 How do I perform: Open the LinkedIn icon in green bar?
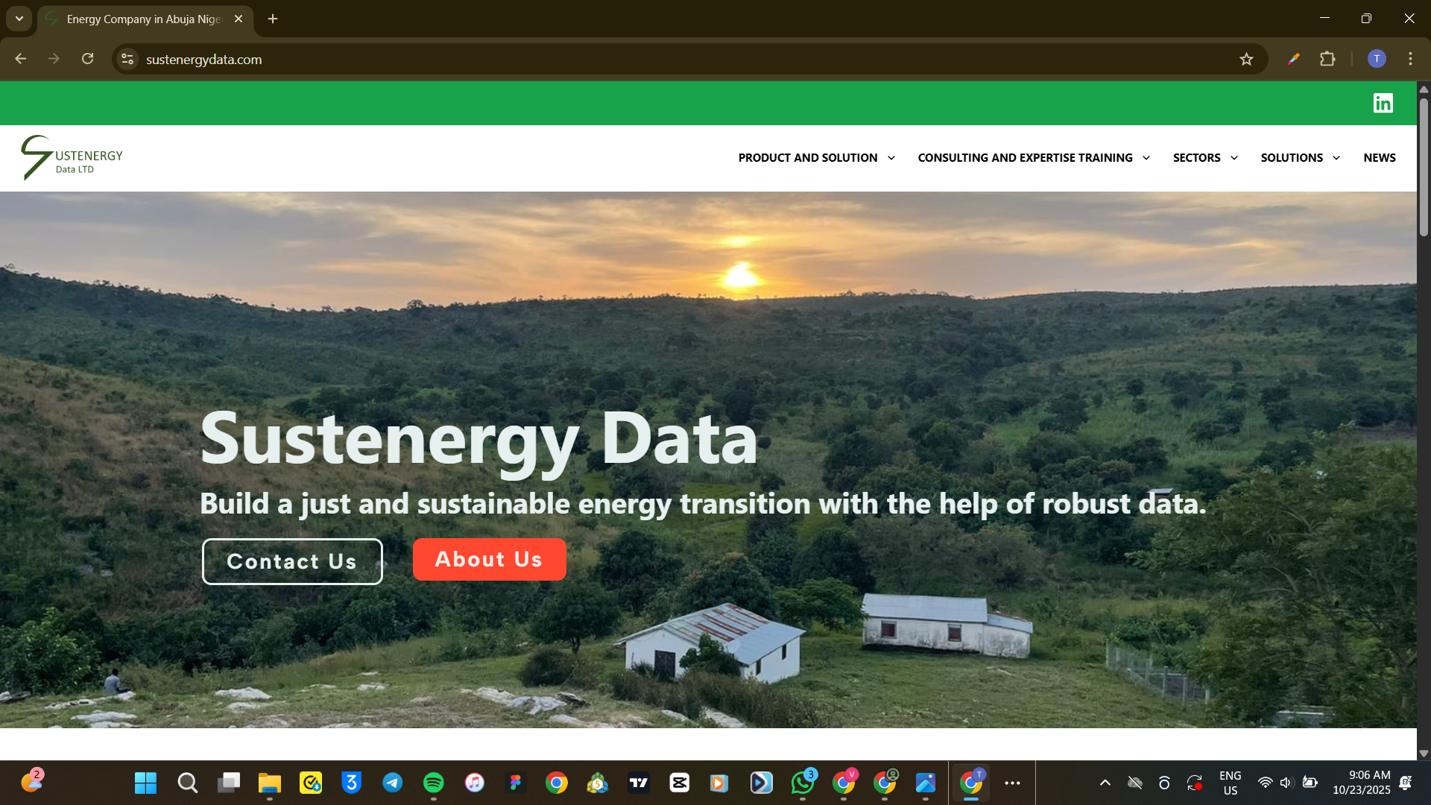1383,103
